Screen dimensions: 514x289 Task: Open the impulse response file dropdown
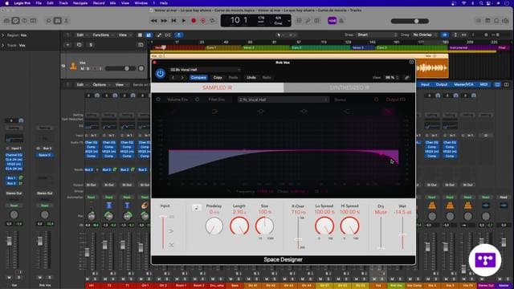[x=284, y=100]
